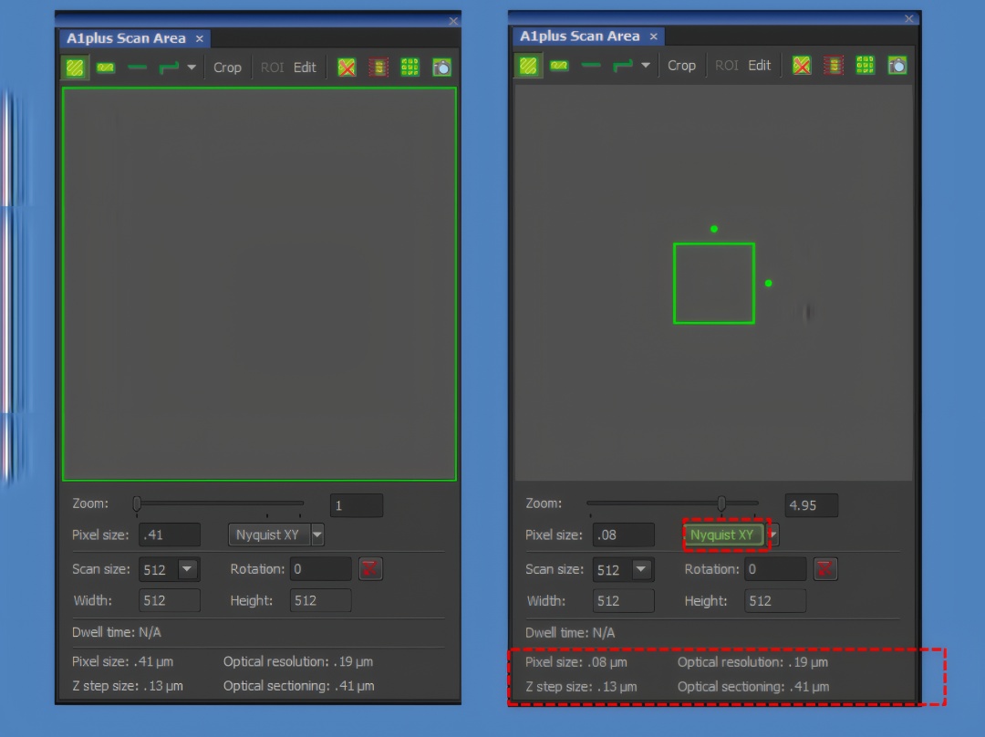Click pixel size field showing .08
Viewport: 985px width, 737px height.
[x=623, y=535]
